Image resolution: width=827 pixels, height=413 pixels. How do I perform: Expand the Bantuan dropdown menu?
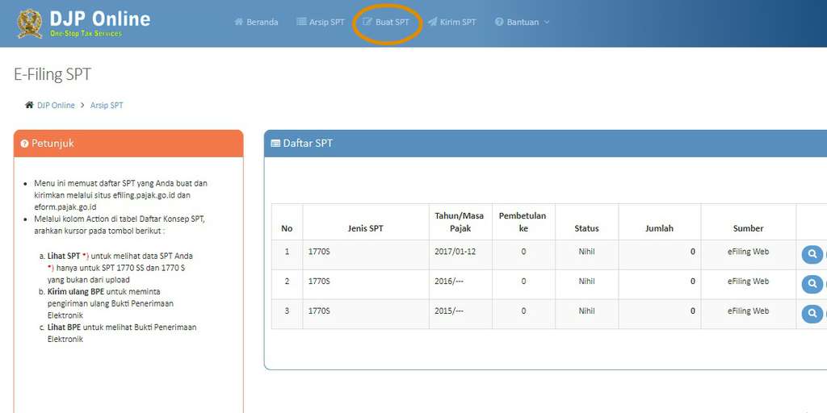(x=522, y=23)
